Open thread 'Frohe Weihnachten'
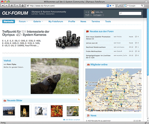 [x=94, y=51]
